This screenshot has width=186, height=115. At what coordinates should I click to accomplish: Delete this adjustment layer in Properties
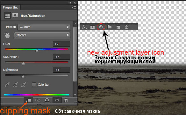[x=66, y=100]
